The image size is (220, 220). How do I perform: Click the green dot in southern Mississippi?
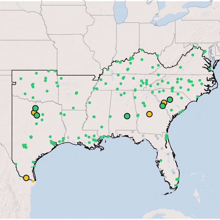pos(102,127)
